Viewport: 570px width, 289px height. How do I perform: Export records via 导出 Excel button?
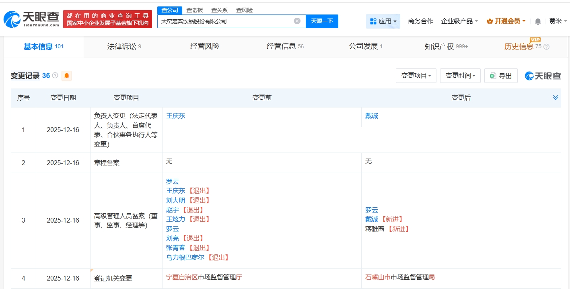pos(501,76)
